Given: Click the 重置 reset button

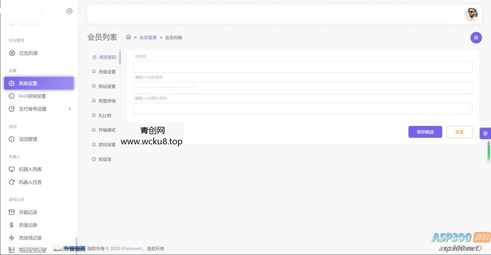Looking at the screenshot, I should pos(459,132).
